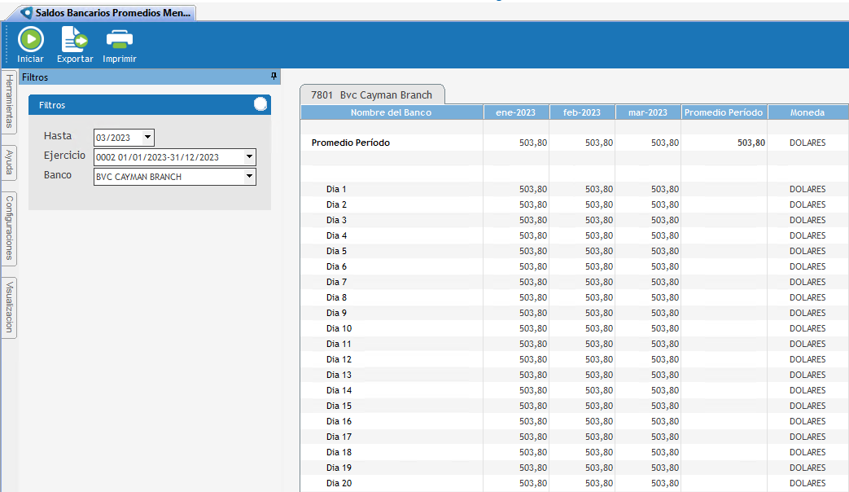Select the bold Promedio Período row label
This screenshot has height=492, width=849.
click(350, 143)
